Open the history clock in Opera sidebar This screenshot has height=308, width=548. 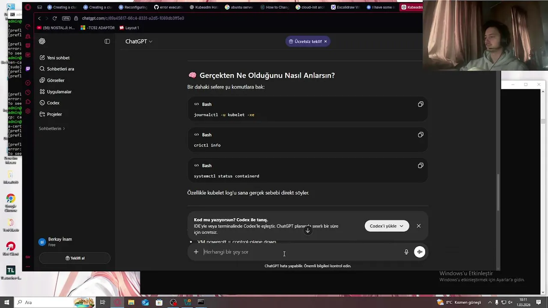click(x=28, y=92)
